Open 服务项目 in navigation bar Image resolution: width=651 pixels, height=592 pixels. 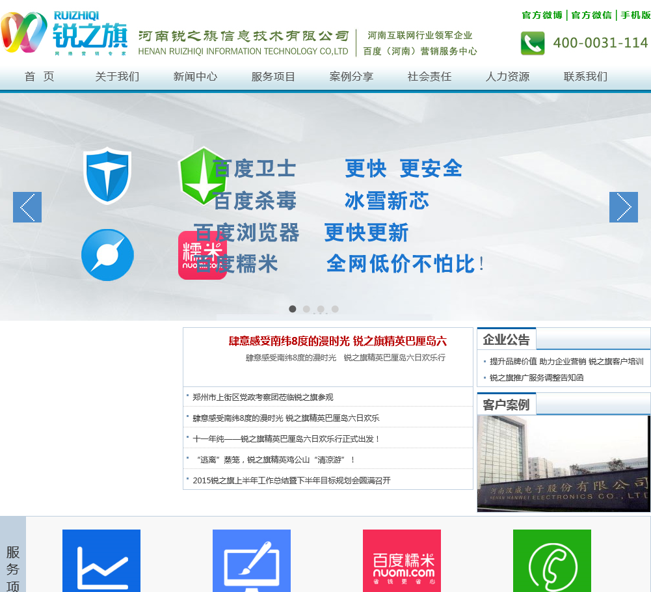point(273,77)
